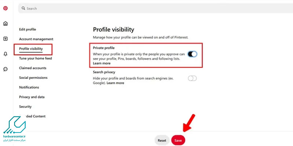Disable the Private profile toggle
This screenshot has height=146, width=293.
pos(192,54)
